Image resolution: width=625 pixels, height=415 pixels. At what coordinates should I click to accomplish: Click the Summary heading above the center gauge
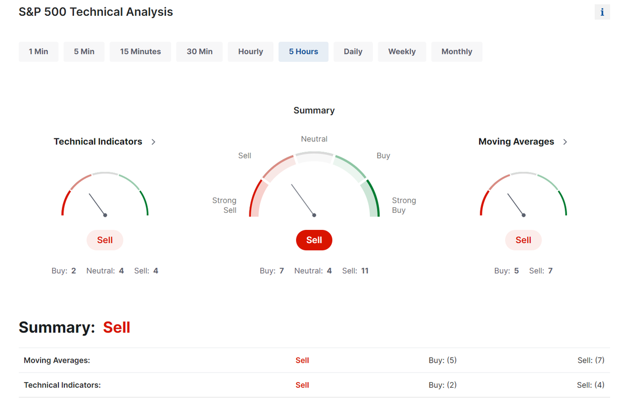tap(314, 110)
